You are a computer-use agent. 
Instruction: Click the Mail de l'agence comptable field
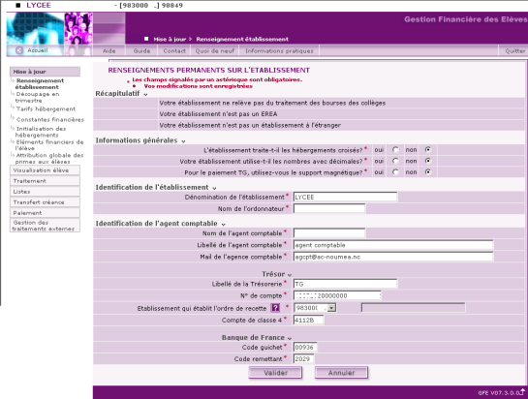tap(393, 257)
